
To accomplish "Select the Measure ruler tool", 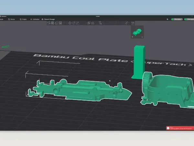I will tap(127, 23).
